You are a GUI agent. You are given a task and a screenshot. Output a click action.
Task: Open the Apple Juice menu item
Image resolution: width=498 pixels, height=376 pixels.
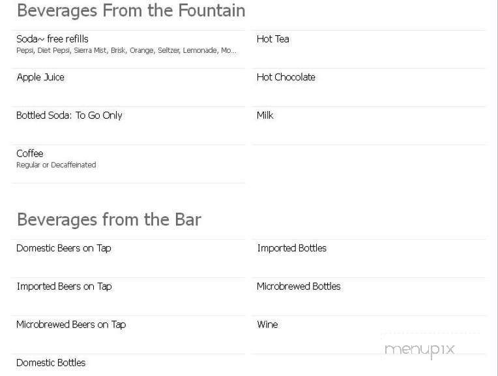click(40, 77)
